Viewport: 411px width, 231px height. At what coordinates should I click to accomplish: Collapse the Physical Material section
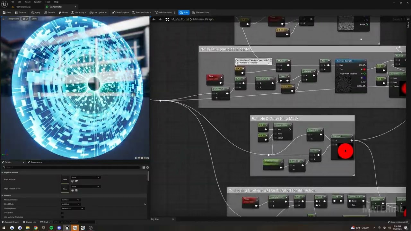[x=2, y=173]
